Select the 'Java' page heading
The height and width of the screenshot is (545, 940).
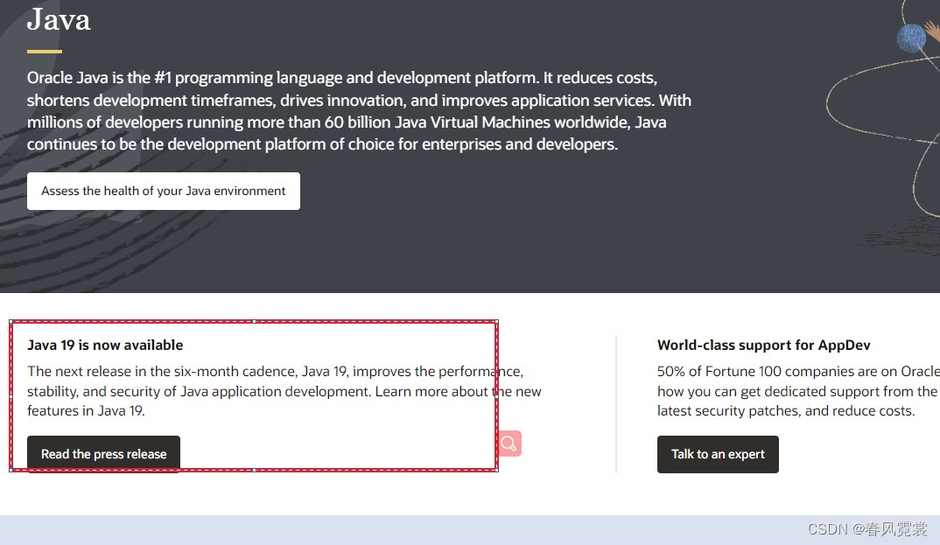pyautogui.click(x=59, y=20)
